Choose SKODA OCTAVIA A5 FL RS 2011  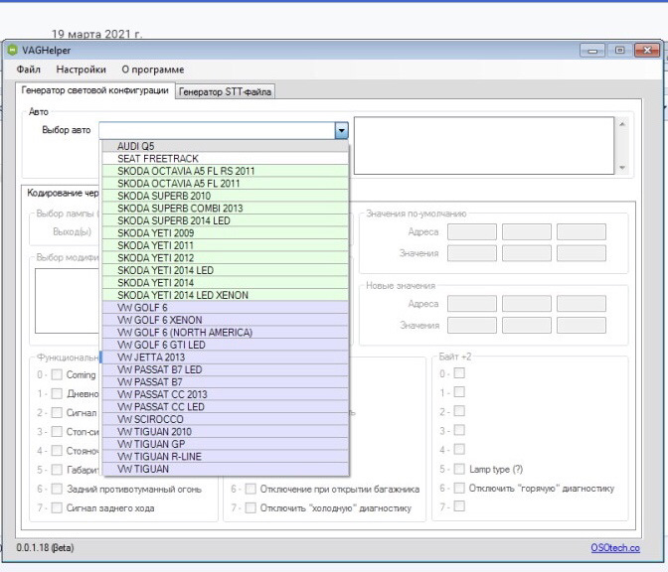[x=226, y=171]
